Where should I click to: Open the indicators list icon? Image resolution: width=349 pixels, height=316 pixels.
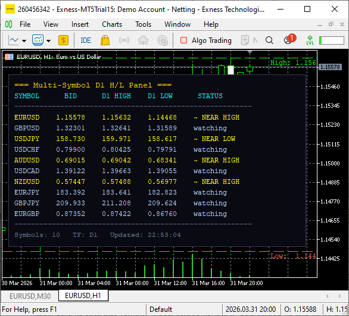click(x=38, y=40)
